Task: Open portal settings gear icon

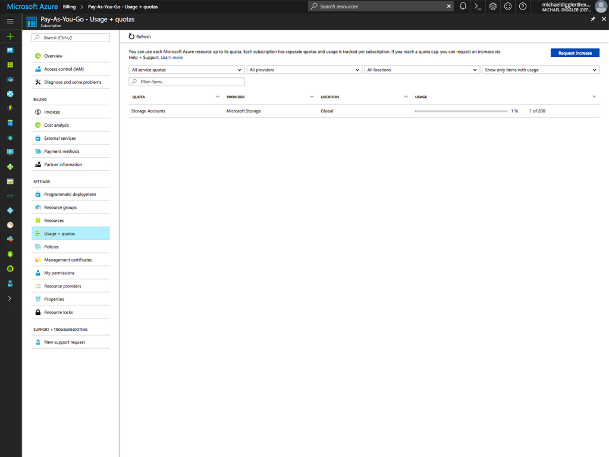Action: pos(492,6)
